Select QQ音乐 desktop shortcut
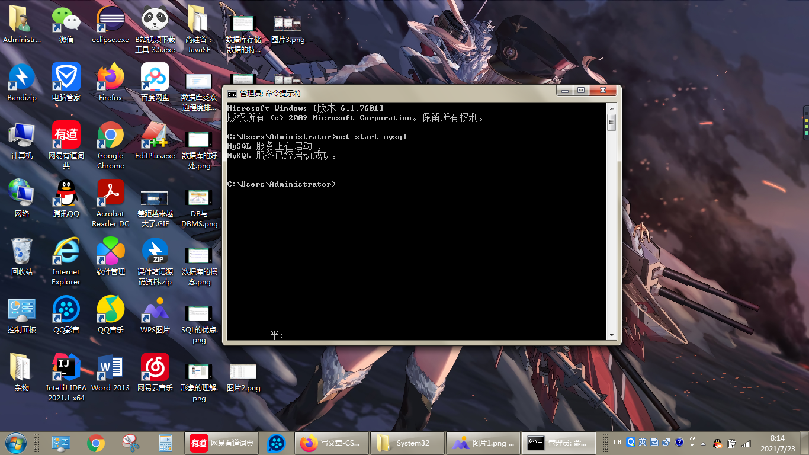Screen dimensions: 809x455 click(x=111, y=315)
